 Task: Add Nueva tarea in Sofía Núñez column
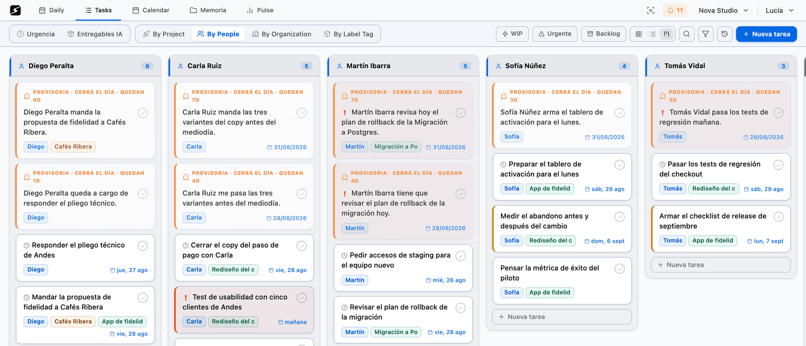pos(562,317)
